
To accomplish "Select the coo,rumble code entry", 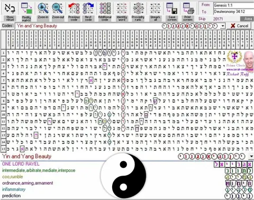I will 13,177.
